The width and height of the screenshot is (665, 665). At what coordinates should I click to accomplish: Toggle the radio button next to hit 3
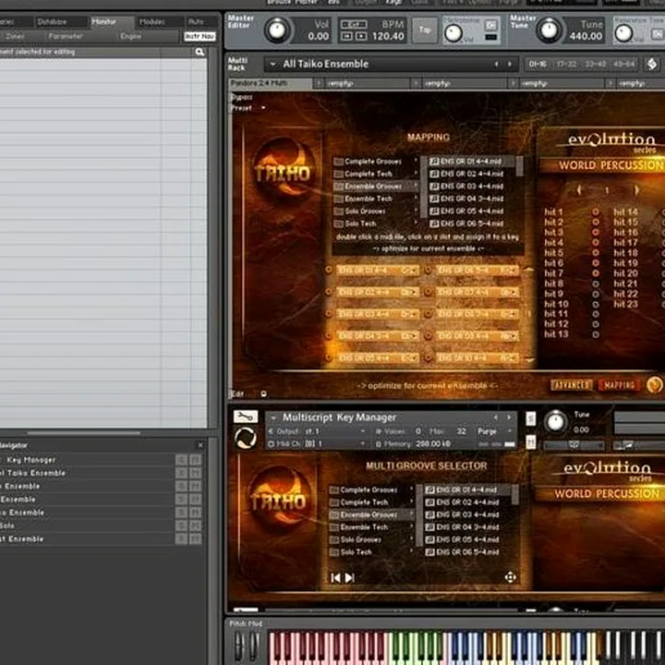[x=596, y=232]
